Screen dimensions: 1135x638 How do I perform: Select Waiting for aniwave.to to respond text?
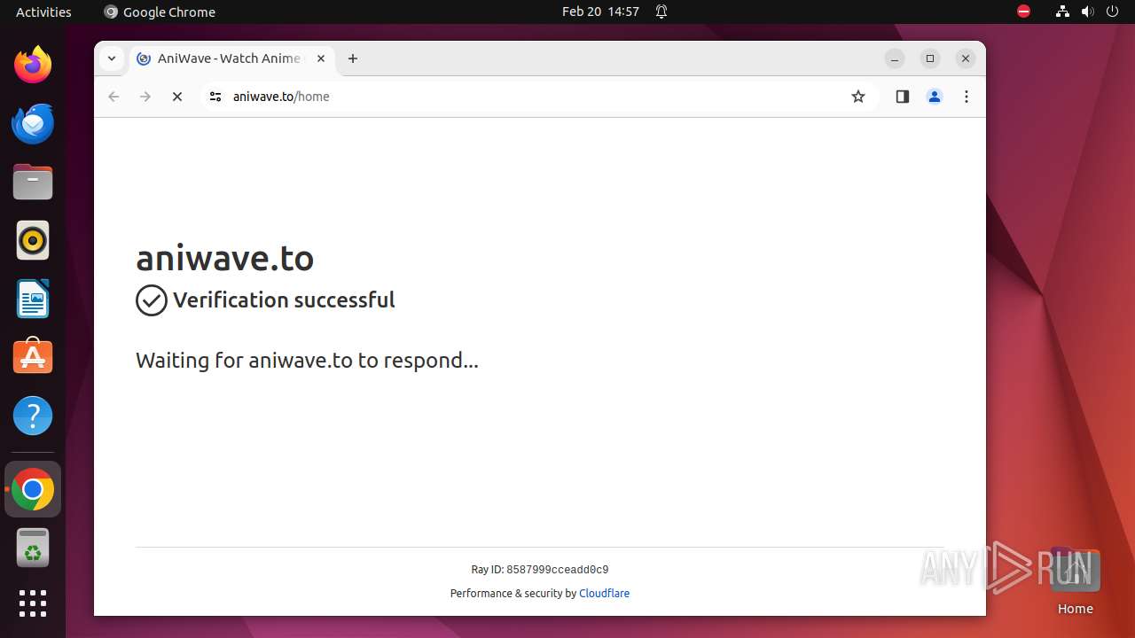pyautogui.click(x=307, y=361)
